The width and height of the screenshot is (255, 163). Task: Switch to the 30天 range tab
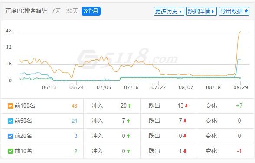point(72,11)
